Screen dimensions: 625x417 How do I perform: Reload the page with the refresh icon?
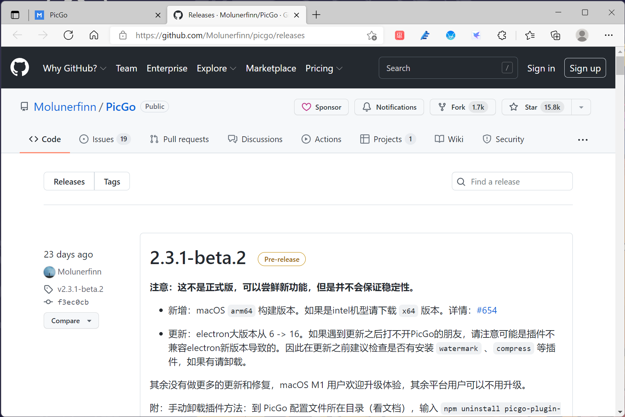(x=68, y=35)
